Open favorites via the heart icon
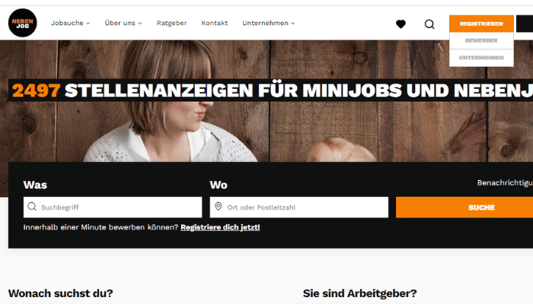Image resolution: width=533 pixels, height=304 pixels. click(401, 24)
